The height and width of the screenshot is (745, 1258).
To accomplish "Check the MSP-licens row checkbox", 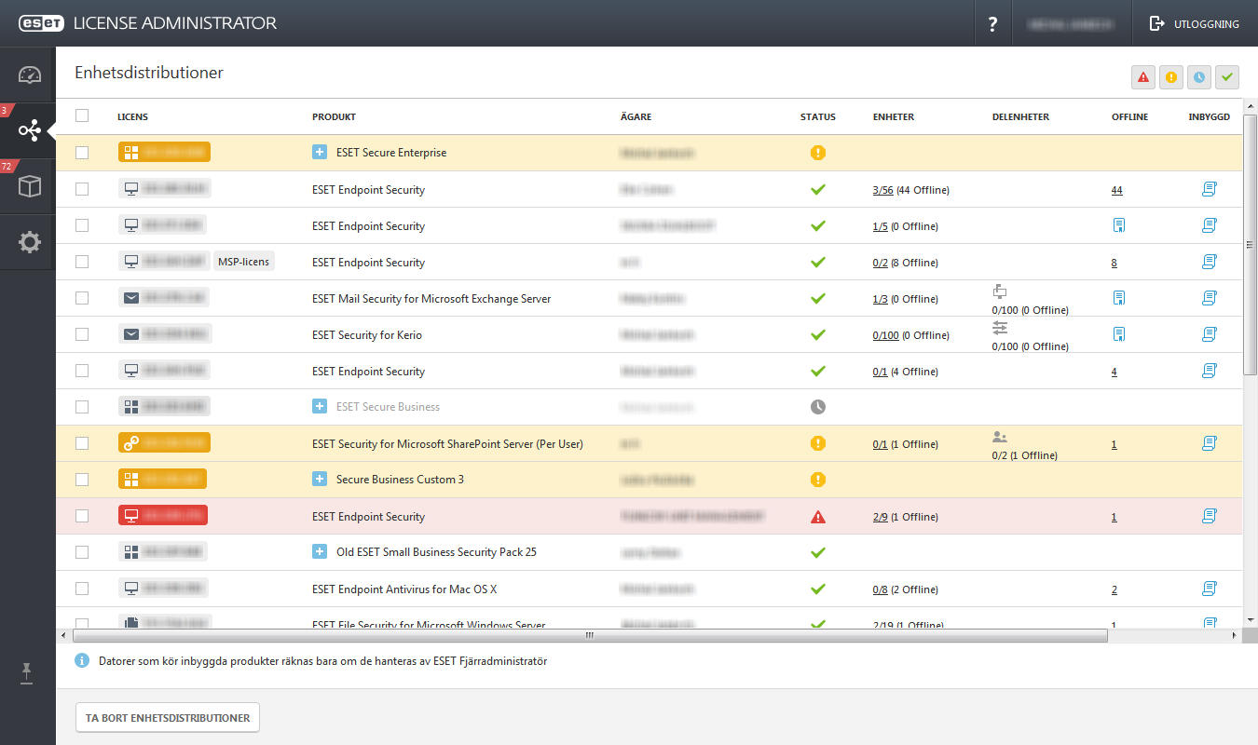I will 82,262.
